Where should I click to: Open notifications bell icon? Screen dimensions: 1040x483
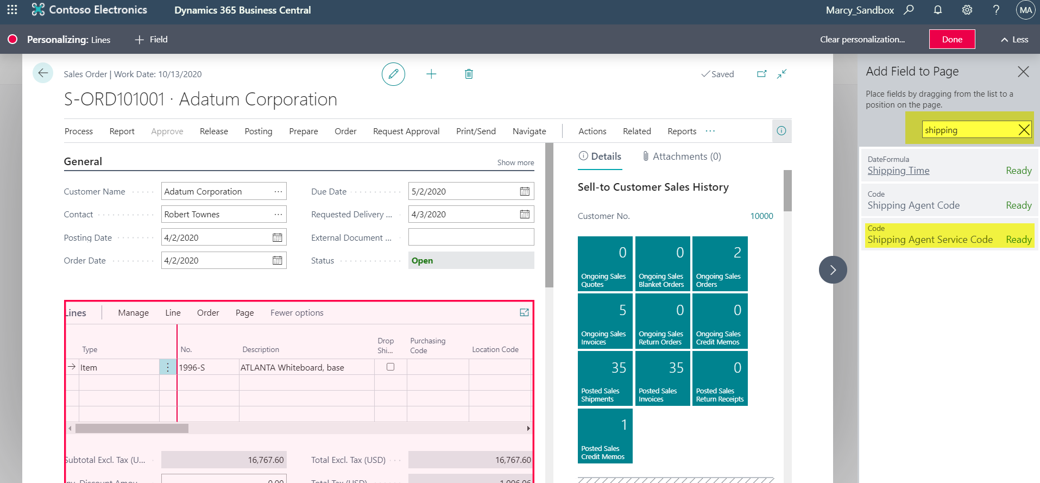point(938,10)
